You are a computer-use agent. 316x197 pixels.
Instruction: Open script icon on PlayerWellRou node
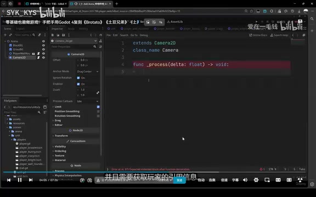click(x=38, y=54)
